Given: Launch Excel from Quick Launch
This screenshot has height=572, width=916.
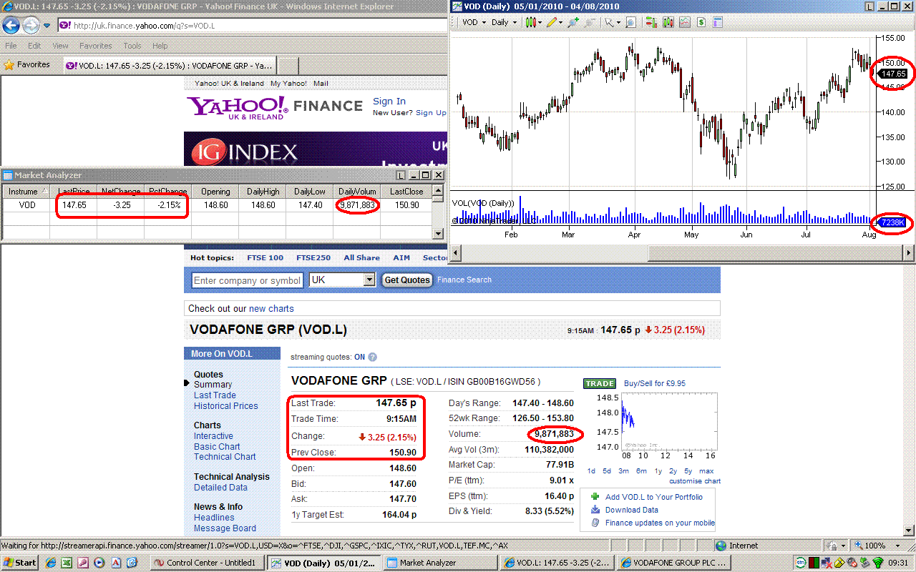Looking at the screenshot, I should click(x=66, y=563).
